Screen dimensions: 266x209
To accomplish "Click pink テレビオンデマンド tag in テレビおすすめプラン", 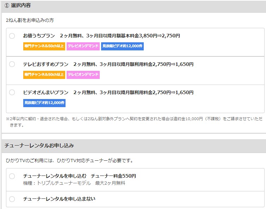I will (83, 75).
